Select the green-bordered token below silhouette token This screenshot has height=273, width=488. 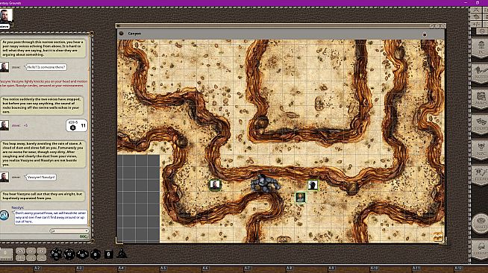pos(300,198)
